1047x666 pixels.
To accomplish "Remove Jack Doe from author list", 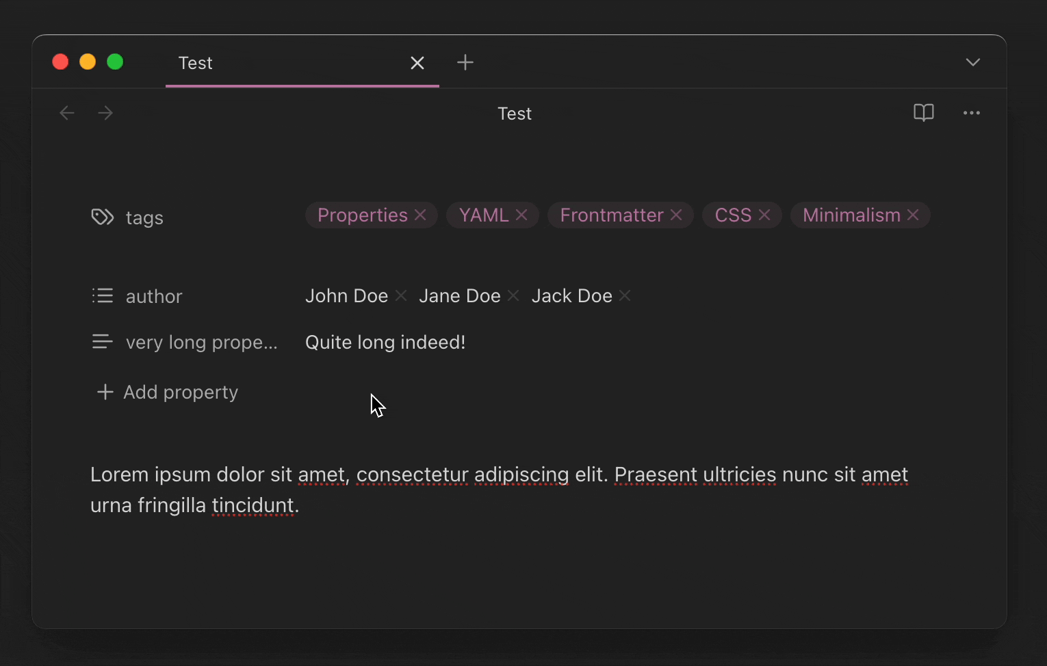I will click(625, 295).
